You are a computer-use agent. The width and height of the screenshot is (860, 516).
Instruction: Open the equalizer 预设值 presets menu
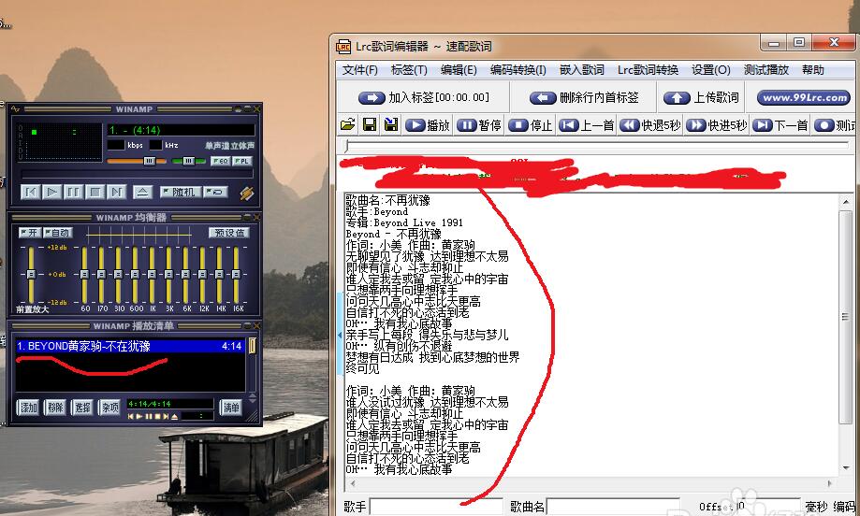(x=228, y=232)
